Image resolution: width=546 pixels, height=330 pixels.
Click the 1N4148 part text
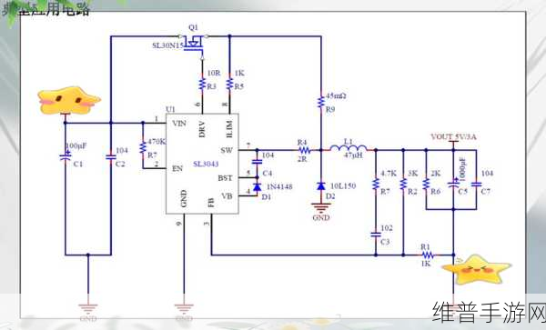tap(279, 186)
